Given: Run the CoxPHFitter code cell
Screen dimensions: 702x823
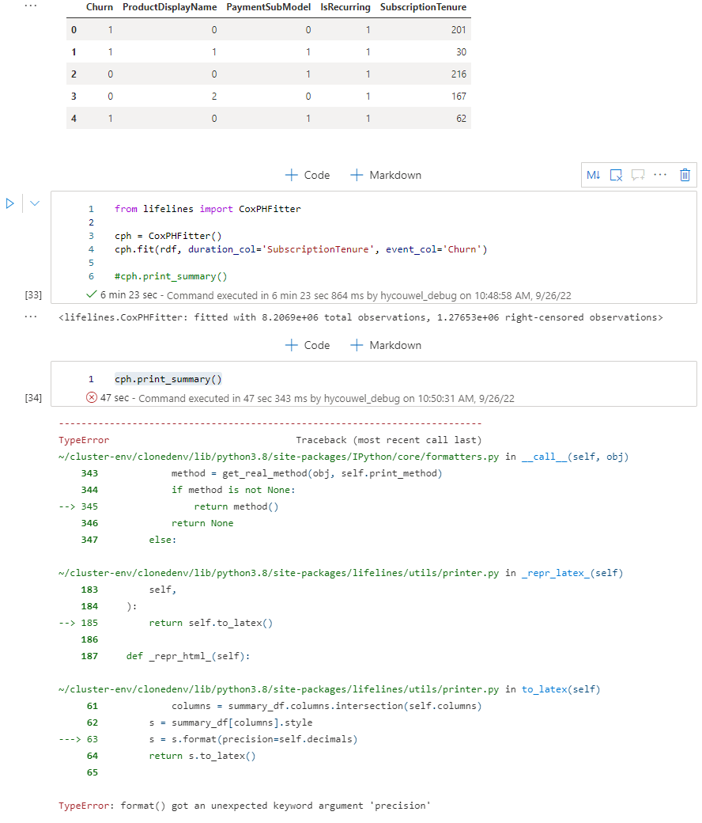Looking at the screenshot, I should coord(9,203).
